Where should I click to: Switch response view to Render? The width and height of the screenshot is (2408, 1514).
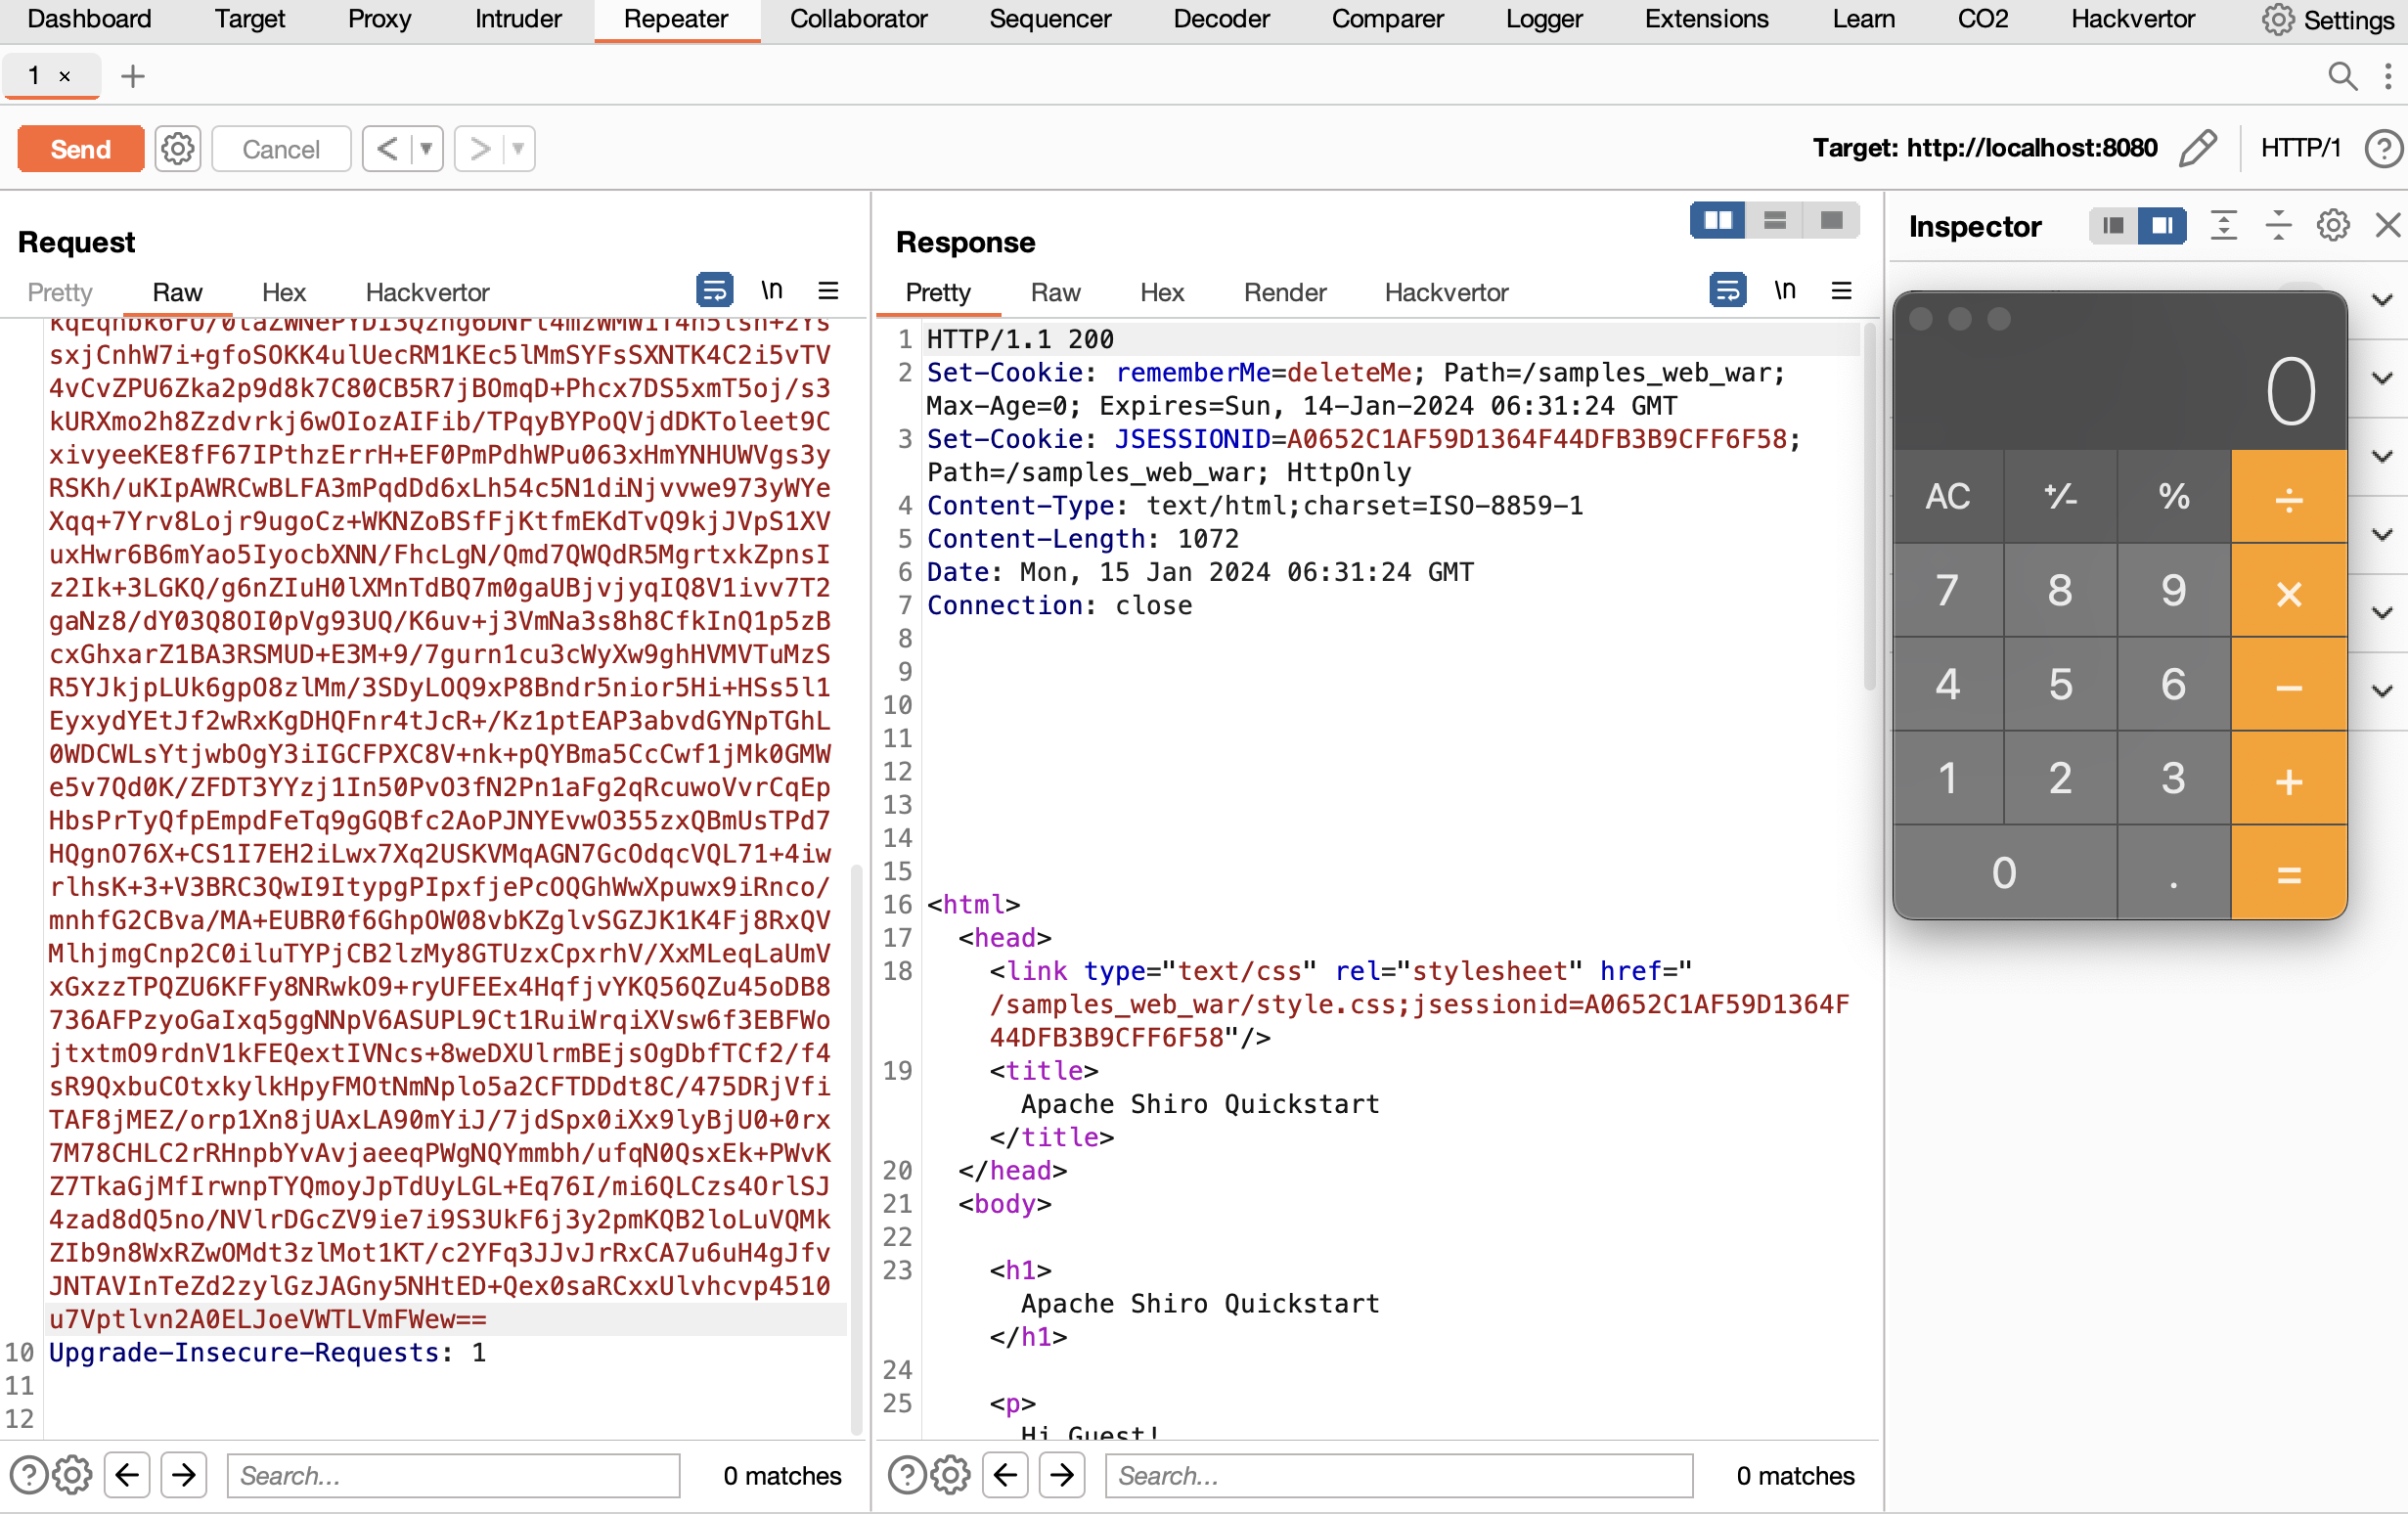tap(1285, 292)
